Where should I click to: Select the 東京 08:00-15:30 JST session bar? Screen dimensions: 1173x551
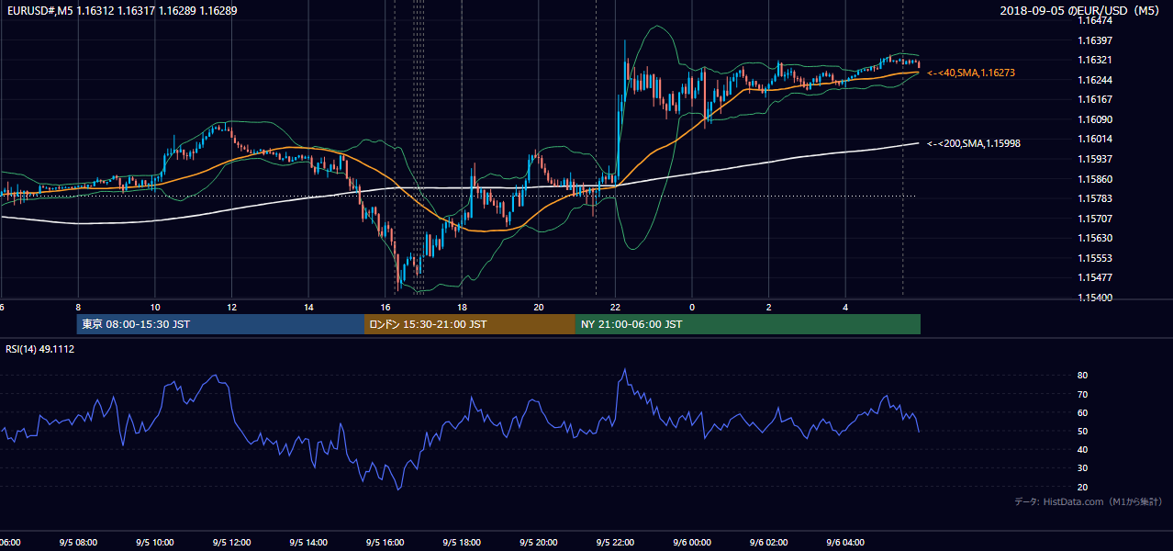click(220, 324)
